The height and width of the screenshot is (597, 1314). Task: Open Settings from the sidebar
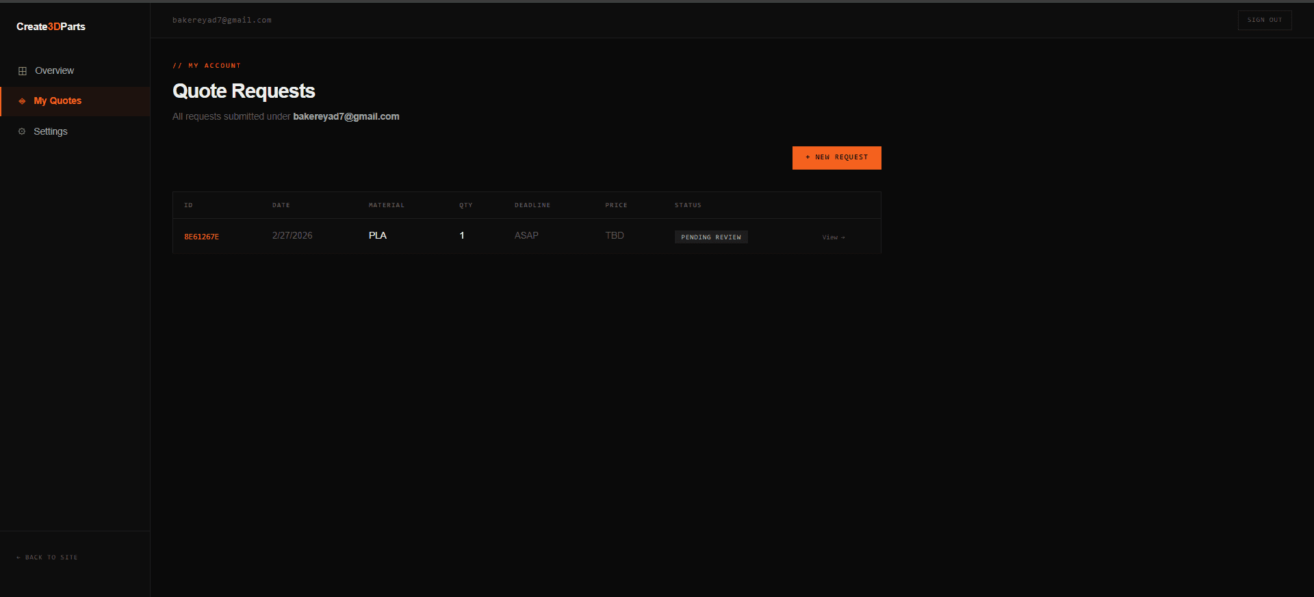pos(75,131)
